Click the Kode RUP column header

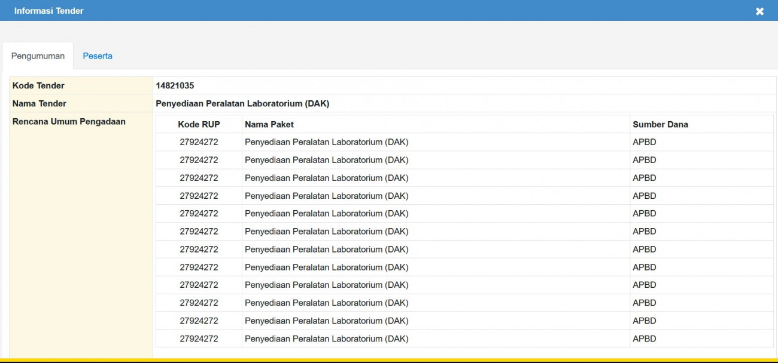[199, 125]
